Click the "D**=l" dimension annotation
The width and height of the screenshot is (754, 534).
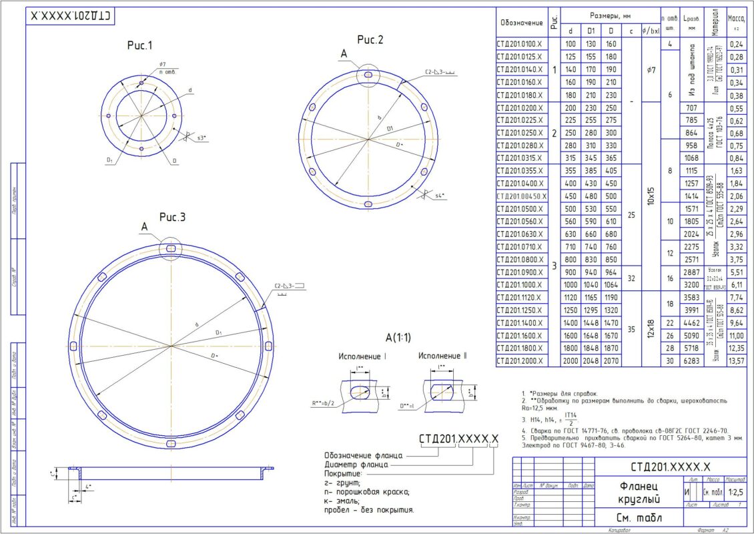point(406,407)
